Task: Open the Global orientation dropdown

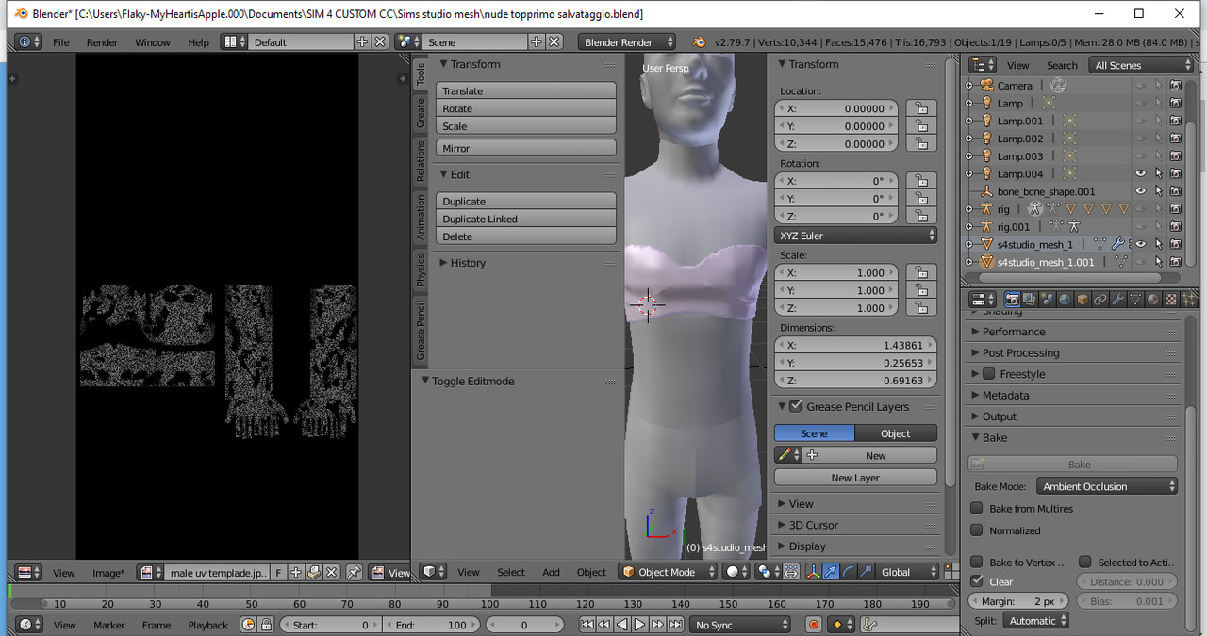Action: 908,572
